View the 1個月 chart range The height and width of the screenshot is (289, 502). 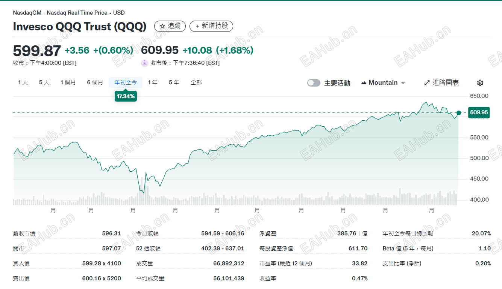pyautogui.click(x=68, y=82)
